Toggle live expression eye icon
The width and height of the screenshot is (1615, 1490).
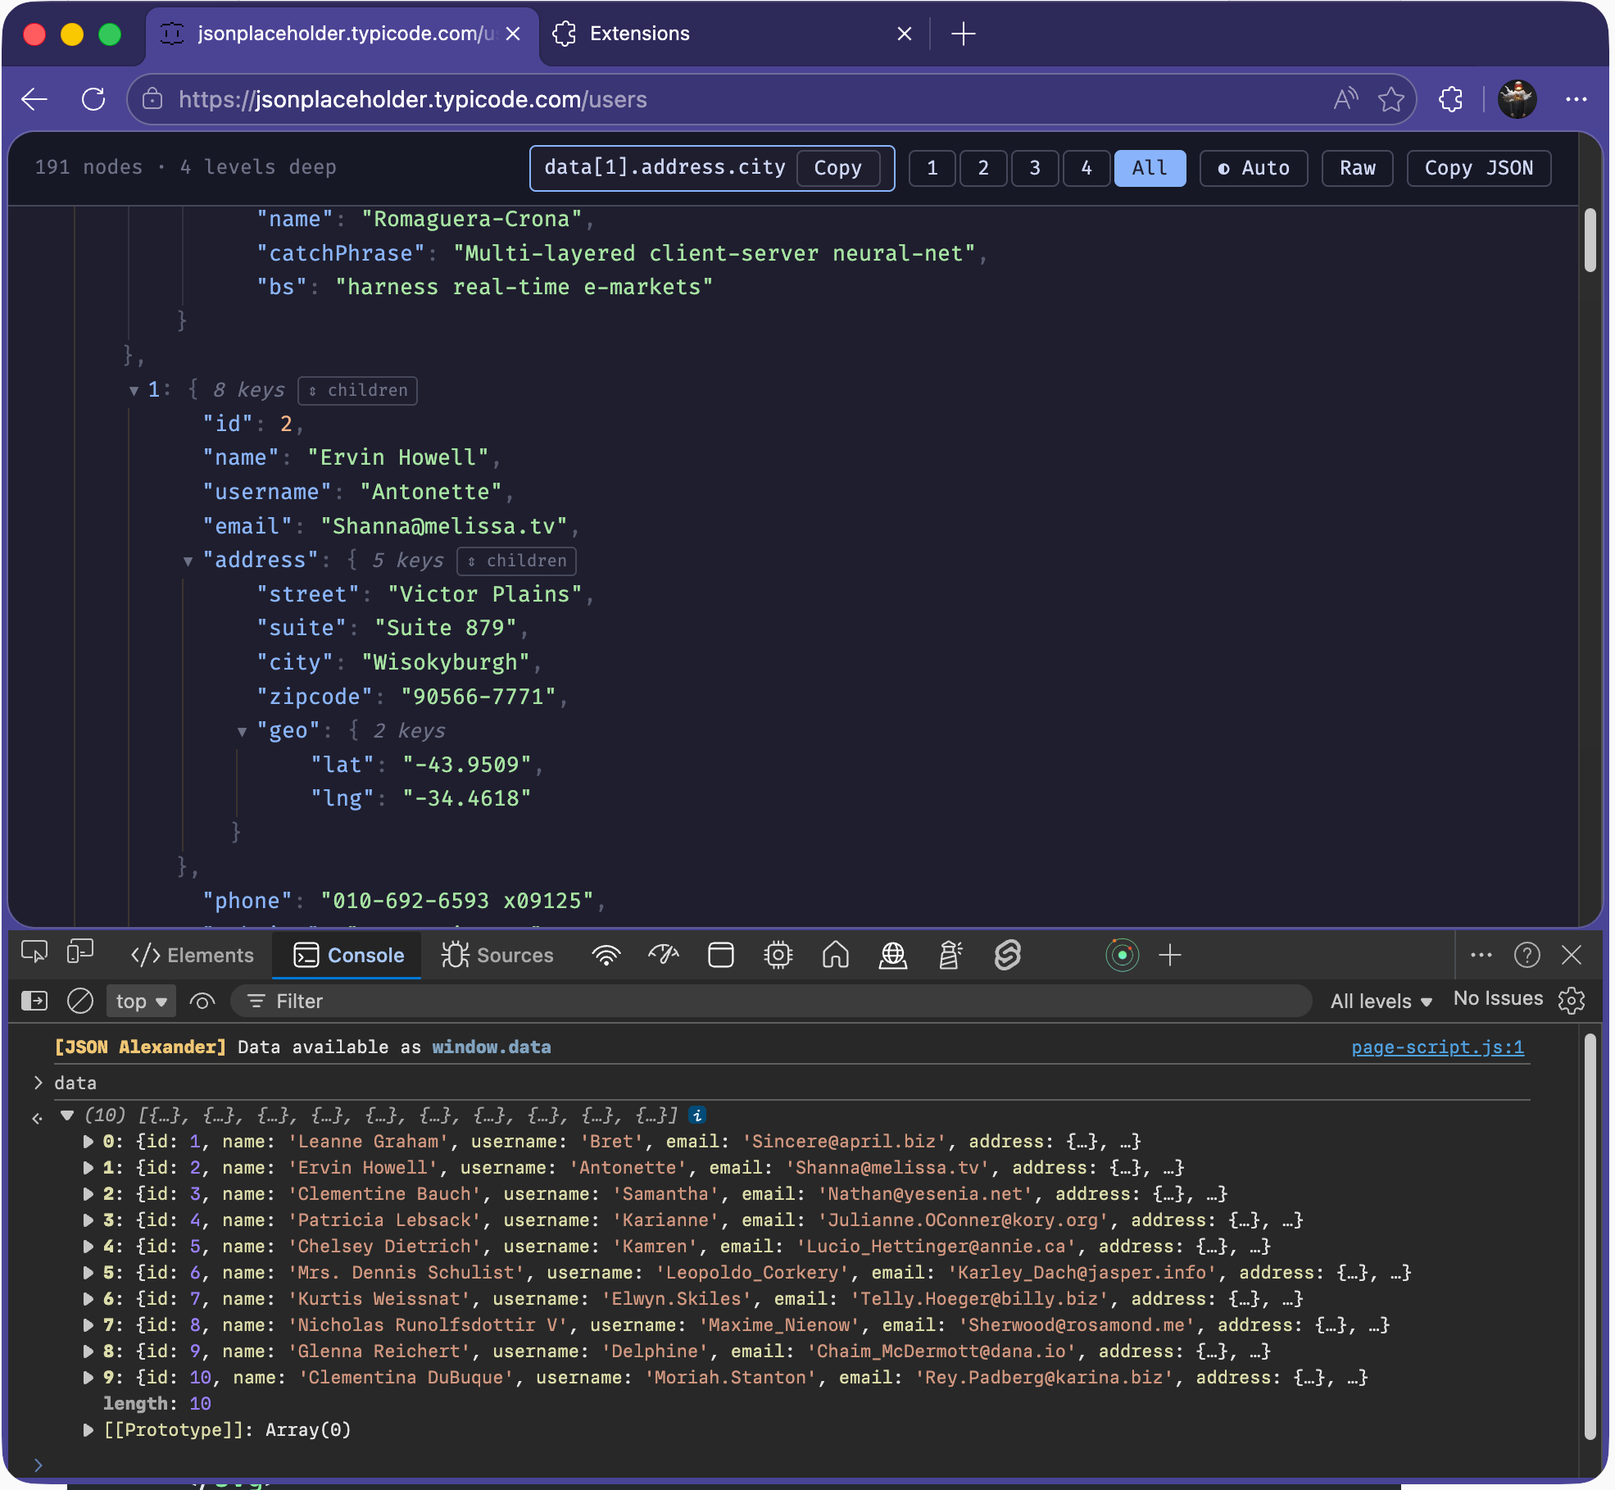[x=202, y=1001]
